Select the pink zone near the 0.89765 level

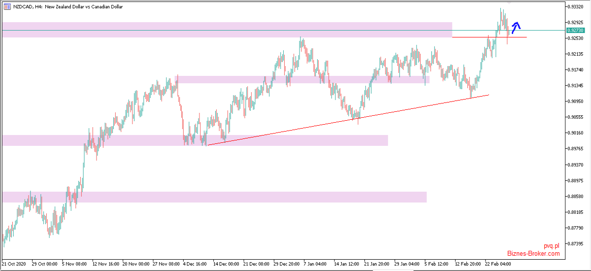tap(195, 140)
